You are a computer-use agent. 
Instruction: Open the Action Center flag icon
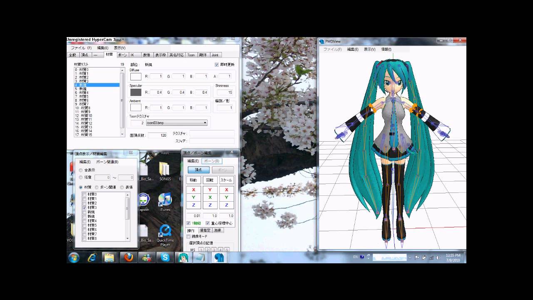417,257
